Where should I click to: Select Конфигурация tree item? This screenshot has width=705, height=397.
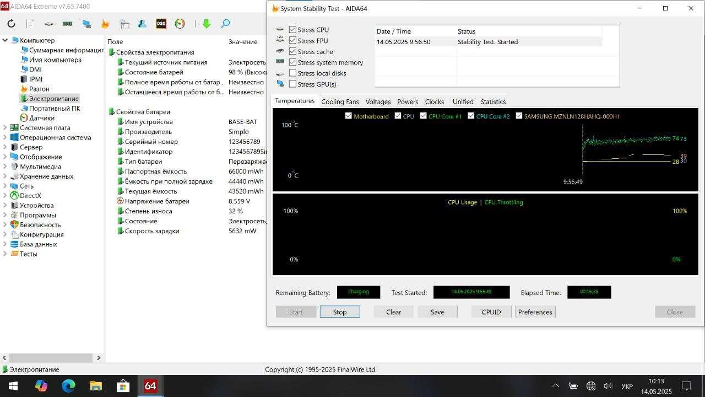42,234
